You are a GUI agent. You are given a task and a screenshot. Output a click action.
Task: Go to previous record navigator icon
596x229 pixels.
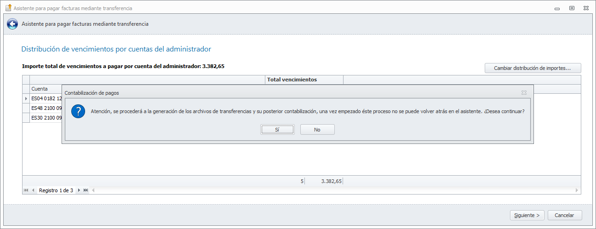tap(33, 190)
